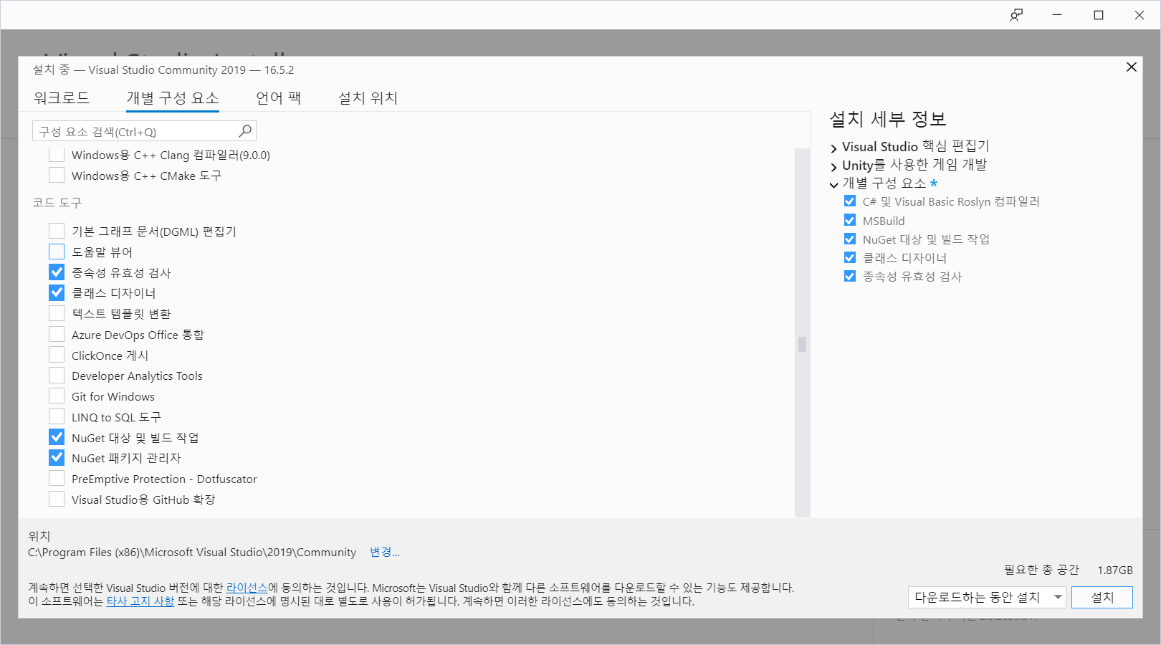Click the 1.87GB required space value
The image size is (1161, 645).
point(1114,570)
